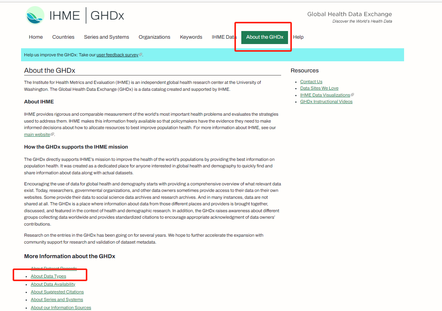
Task: Select the Organizations menu item
Action: pos(154,37)
